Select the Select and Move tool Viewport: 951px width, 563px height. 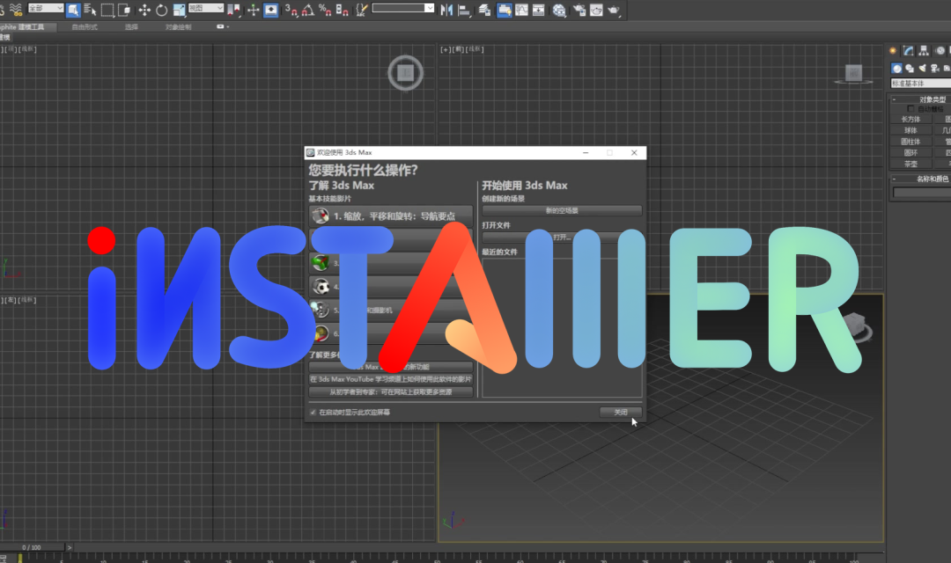pos(144,10)
